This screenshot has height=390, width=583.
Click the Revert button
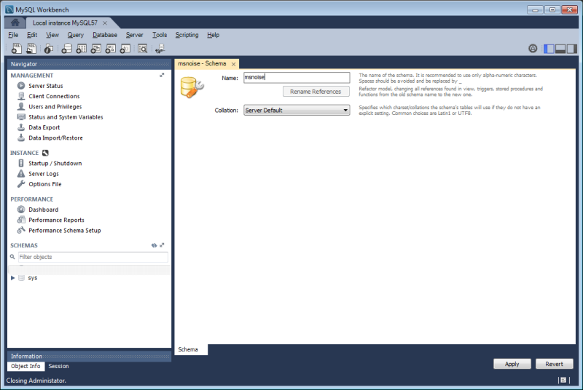tap(554, 364)
